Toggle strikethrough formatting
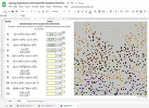 coord(86,12)
